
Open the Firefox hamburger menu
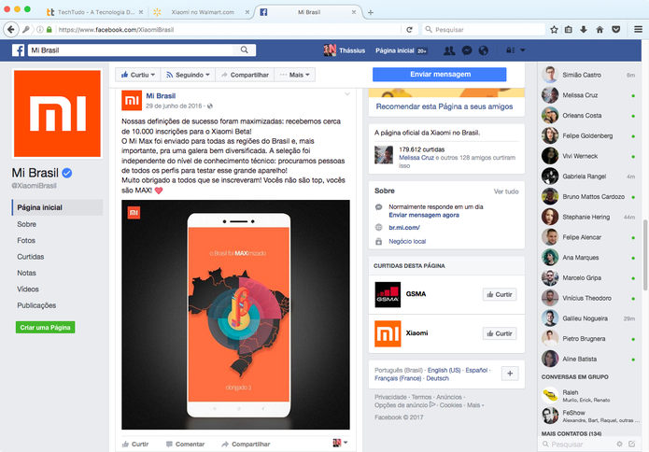pos(638,29)
